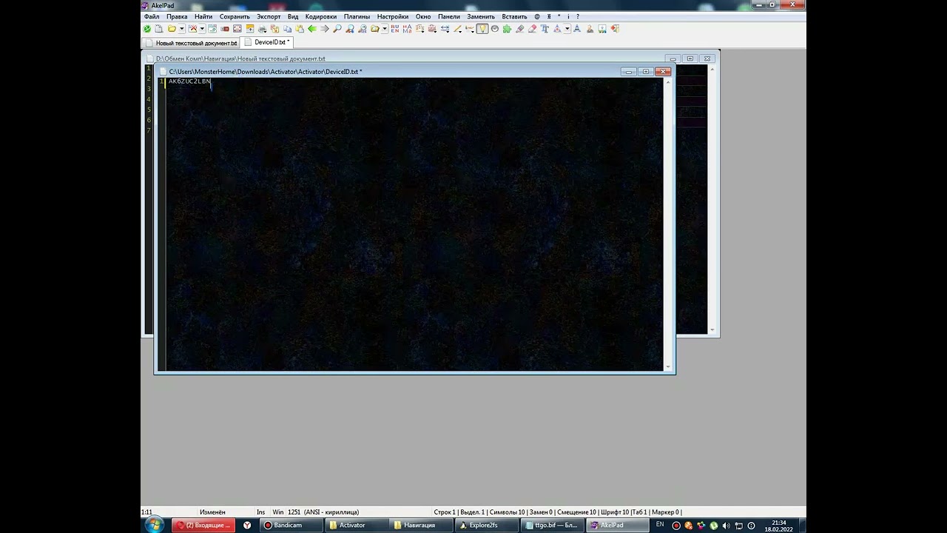The height and width of the screenshot is (533, 947).
Task: Expand dropdown arrow next to red X icon
Action: [x=201, y=29]
